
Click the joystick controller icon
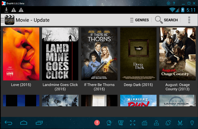tap(156, 123)
